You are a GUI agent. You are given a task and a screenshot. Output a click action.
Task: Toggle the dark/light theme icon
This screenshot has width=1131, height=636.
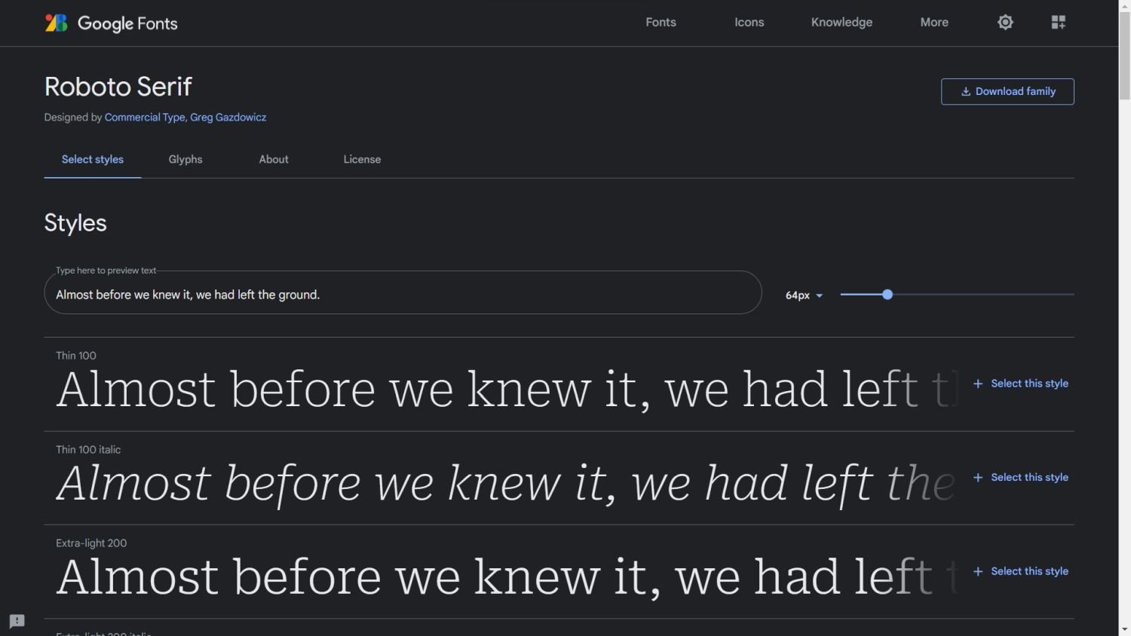tap(1005, 23)
